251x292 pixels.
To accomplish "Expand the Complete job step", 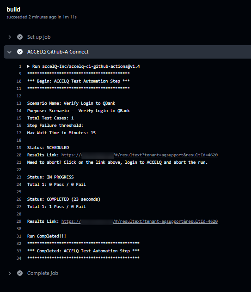I will pyautogui.click(x=10, y=273).
